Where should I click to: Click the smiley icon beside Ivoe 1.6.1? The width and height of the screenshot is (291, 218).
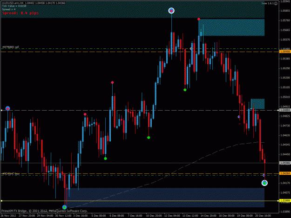276,3
